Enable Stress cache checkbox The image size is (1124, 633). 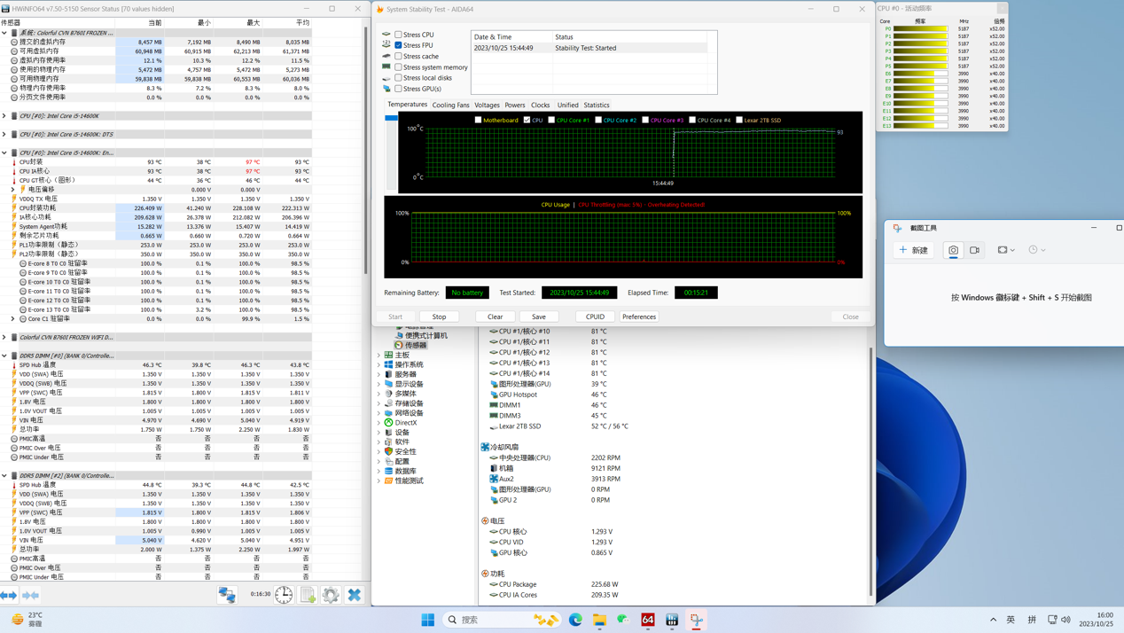point(399,56)
